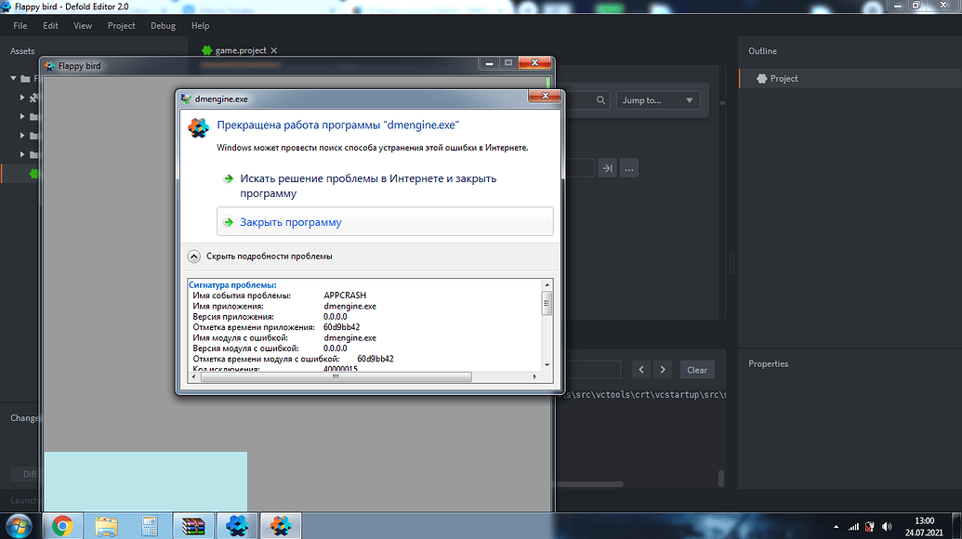Click the ellipsis icon beside the input field

click(629, 168)
